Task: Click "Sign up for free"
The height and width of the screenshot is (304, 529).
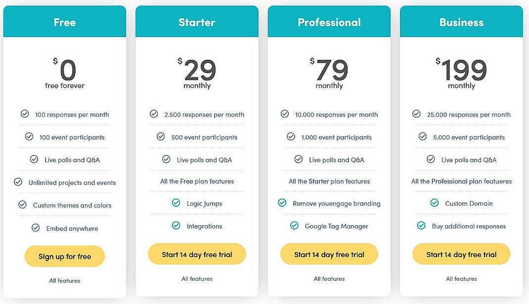Action: click(x=64, y=256)
